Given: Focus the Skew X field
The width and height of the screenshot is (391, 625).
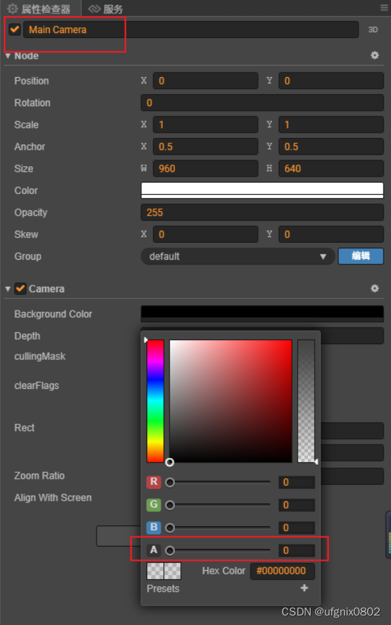Looking at the screenshot, I should 206,234.
